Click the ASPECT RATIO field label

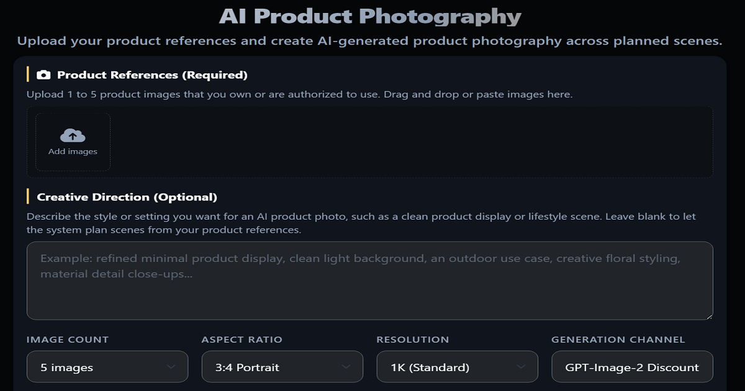[x=242, y=339]
